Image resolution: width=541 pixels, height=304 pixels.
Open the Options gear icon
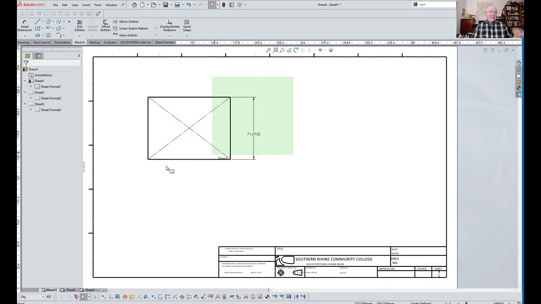239,5
